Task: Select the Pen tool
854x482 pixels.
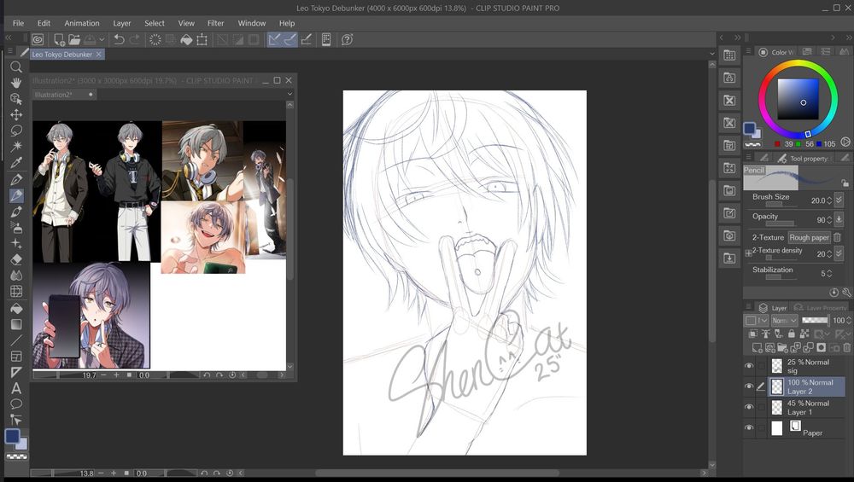Action: pyautogui.click(x=16, y=179)
